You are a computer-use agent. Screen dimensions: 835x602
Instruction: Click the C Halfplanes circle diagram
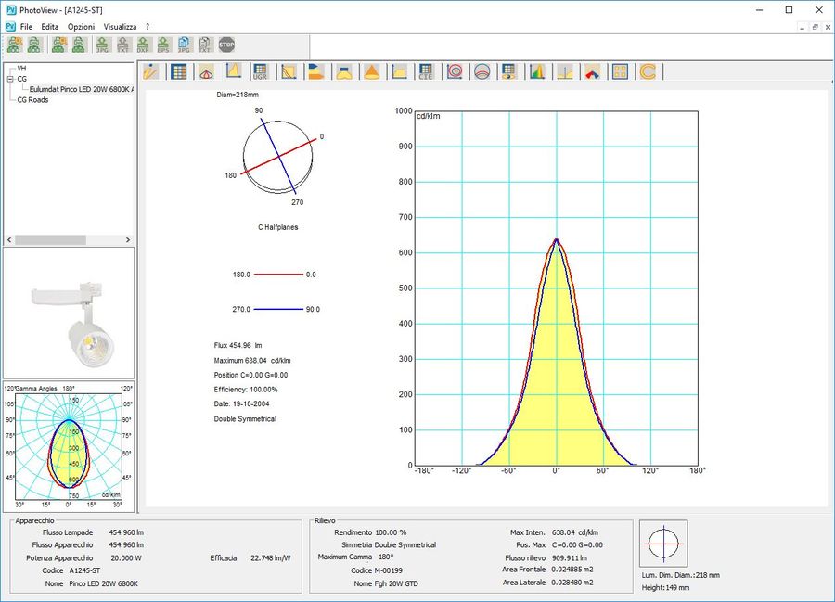[x=277, y=156]
